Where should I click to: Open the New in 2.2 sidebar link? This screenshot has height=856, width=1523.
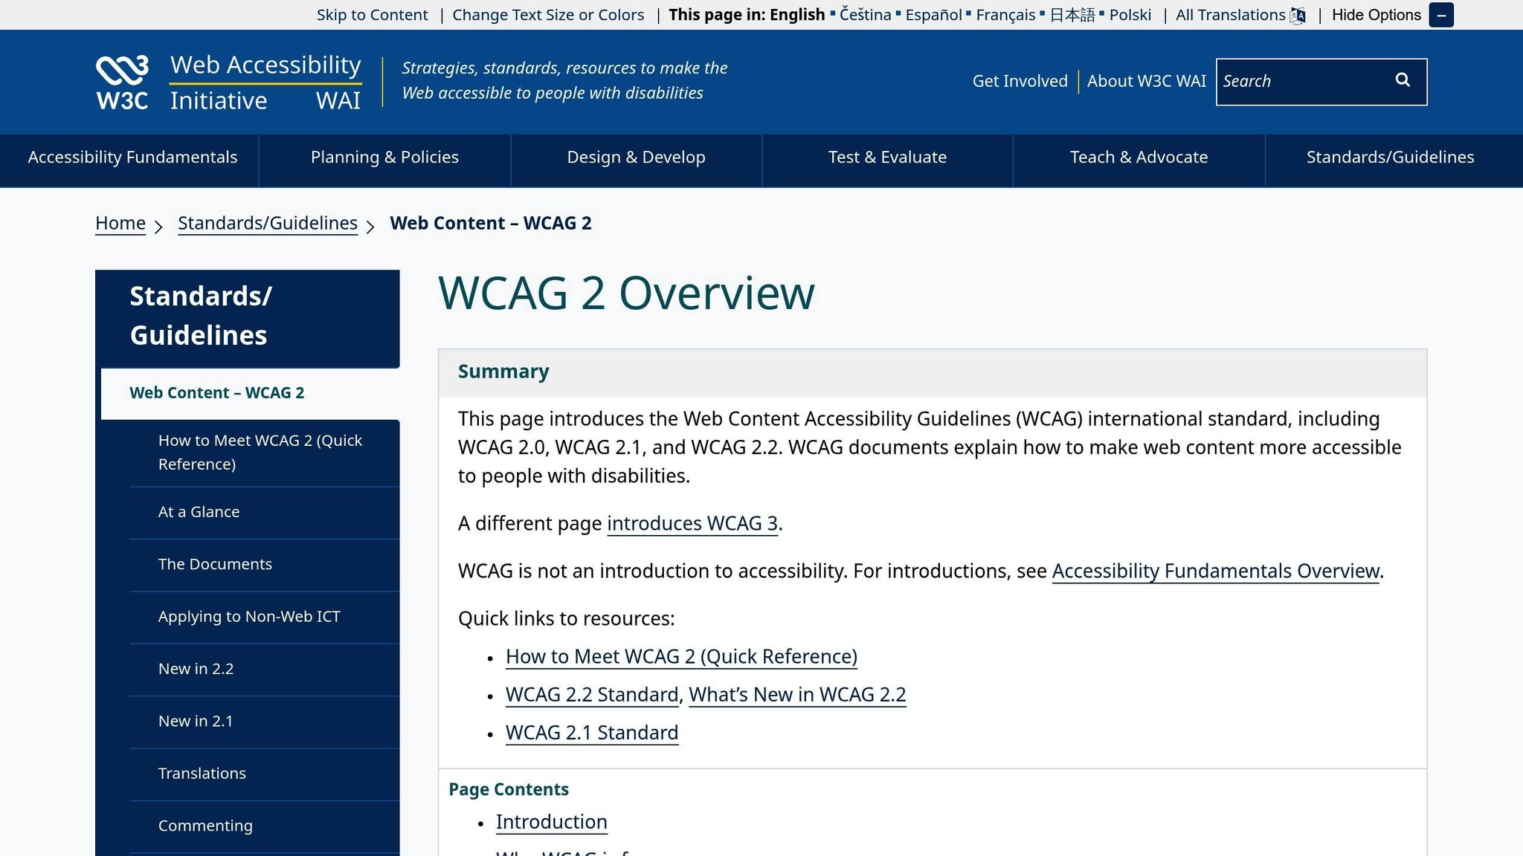[x=196, y=669]
